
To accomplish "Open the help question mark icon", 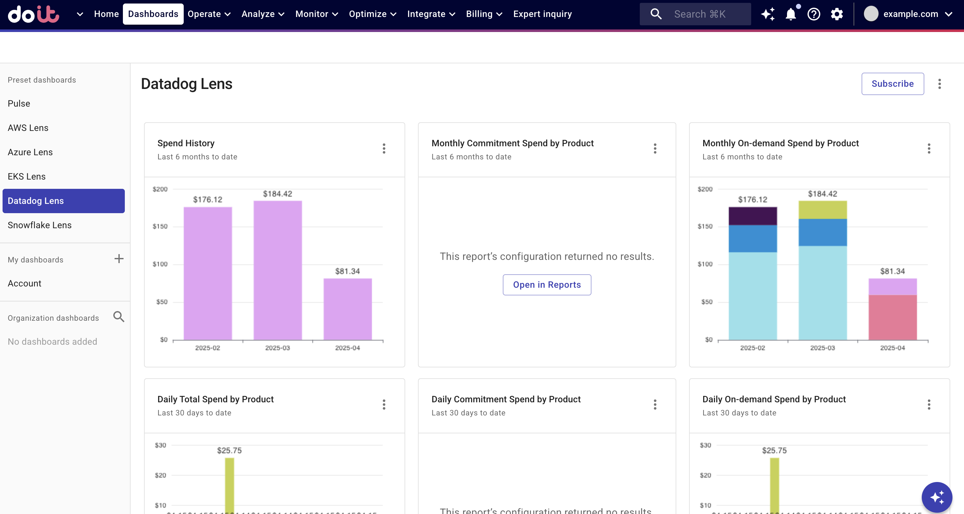I will 814,14.
